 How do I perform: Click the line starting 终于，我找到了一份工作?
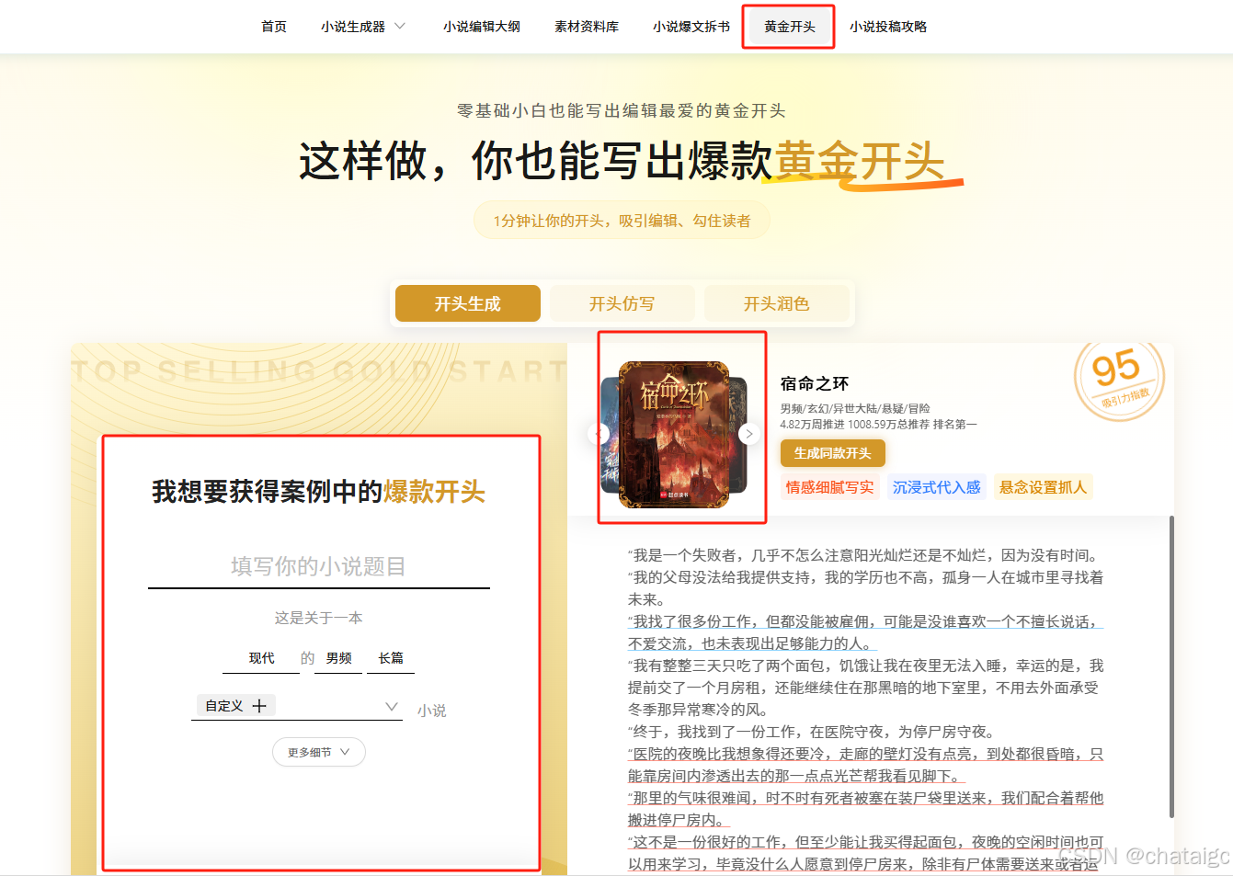point(812,732)
